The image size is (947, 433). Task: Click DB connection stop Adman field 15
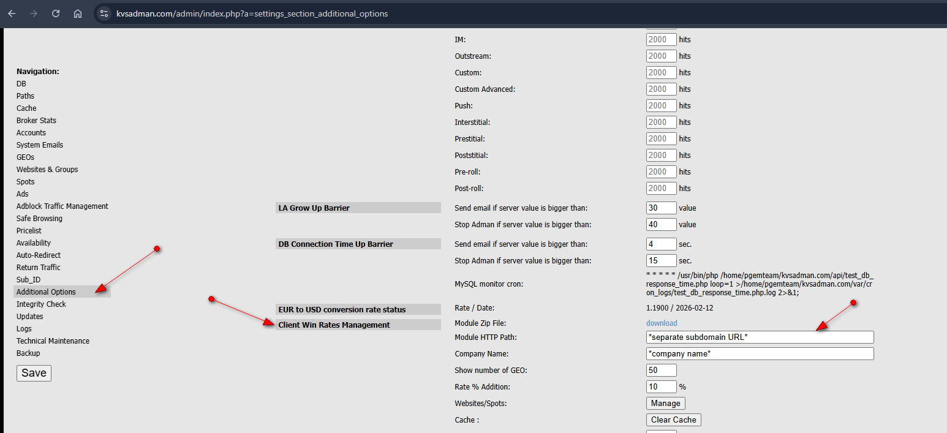click(662, 260)
